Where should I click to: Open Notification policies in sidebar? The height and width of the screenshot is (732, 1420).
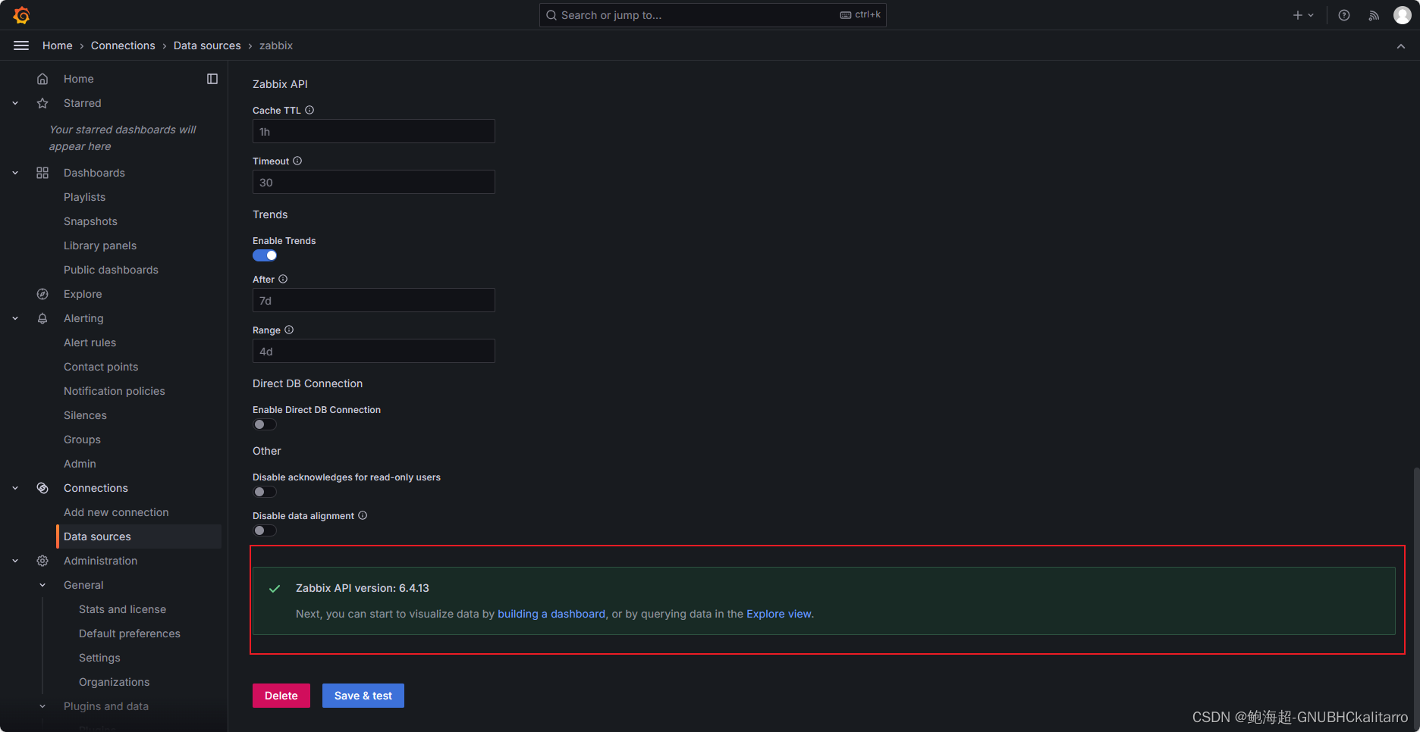coord(115,391)
